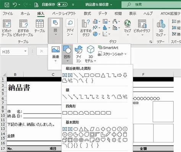Select the cross shape in 基本図形
This screenshot has height=152, width=181.
114,134
